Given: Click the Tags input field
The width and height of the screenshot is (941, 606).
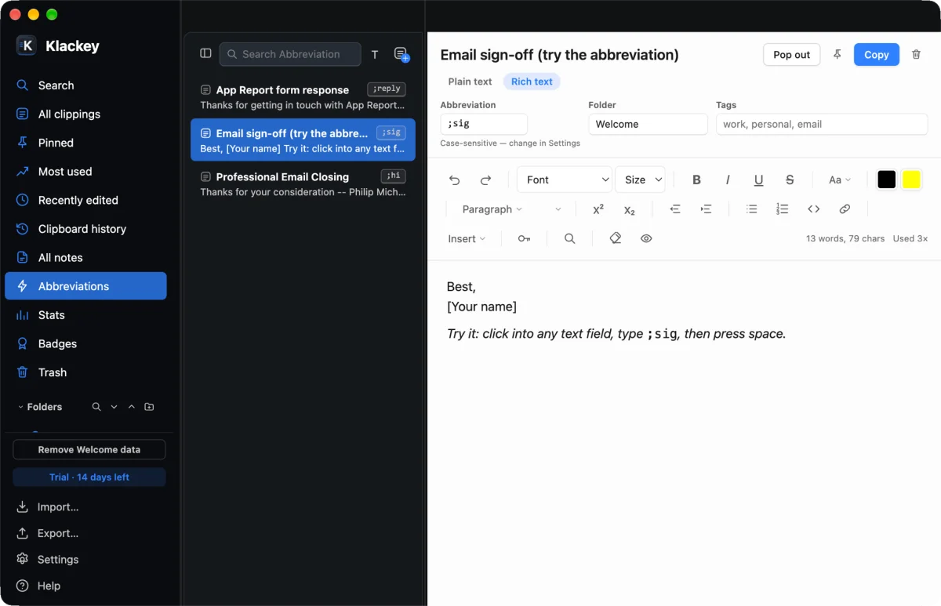Looking at the screenshot, I should pos(822,124).
